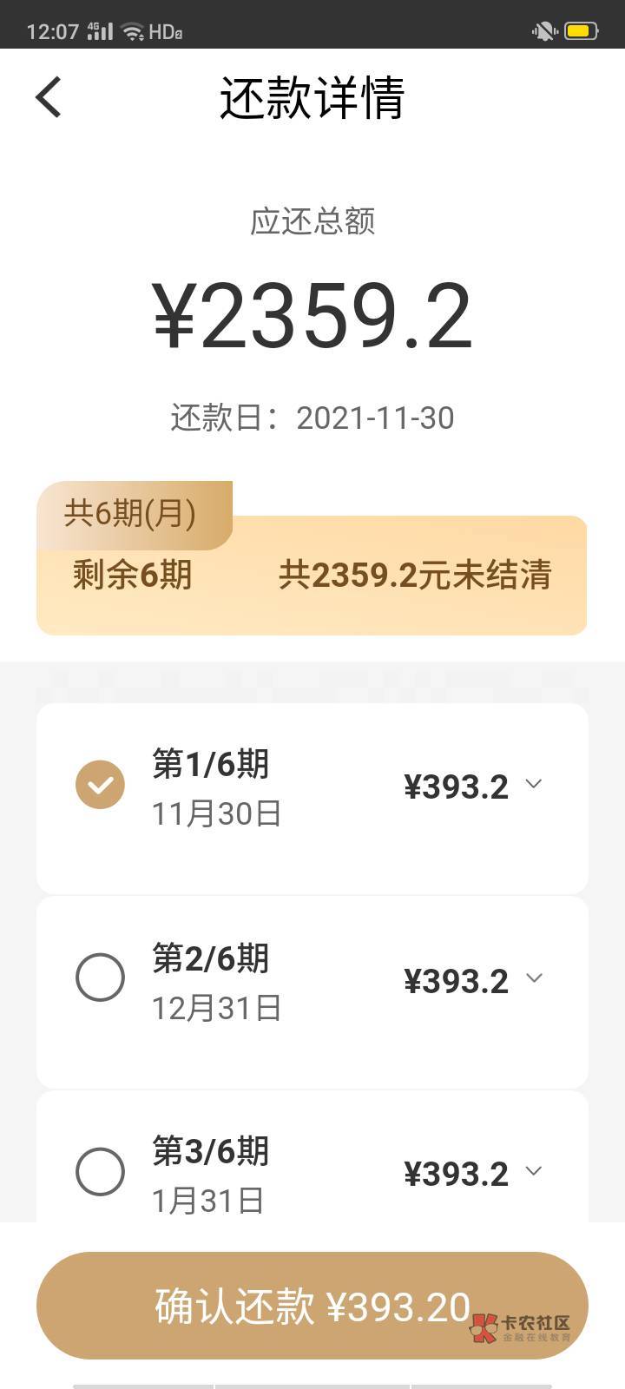Tap the HD indicator in status bar
Viewport: 625px width, 1389px height.
[x=165, y=32]
